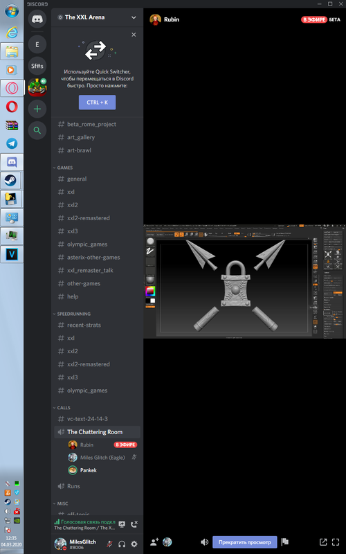Image resolution: width=346 pixels, height=554 pixels.
Task: Click the 12:35 taskbar clock
Action: [x=12, y=539]
